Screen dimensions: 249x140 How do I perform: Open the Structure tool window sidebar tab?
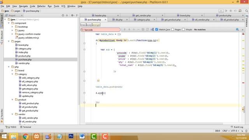pos(2,37)
